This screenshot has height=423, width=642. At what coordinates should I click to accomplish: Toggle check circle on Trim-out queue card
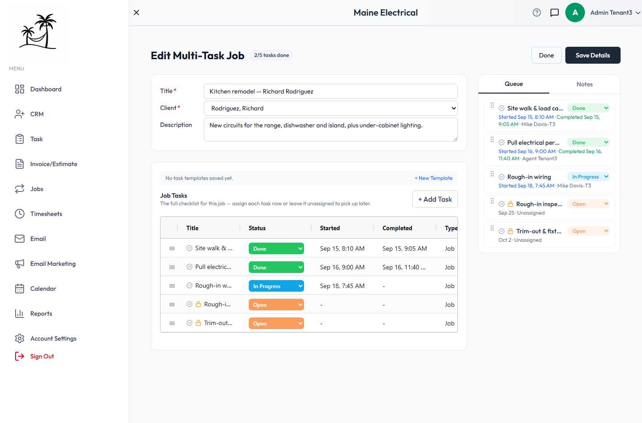(x=502, y=231)
